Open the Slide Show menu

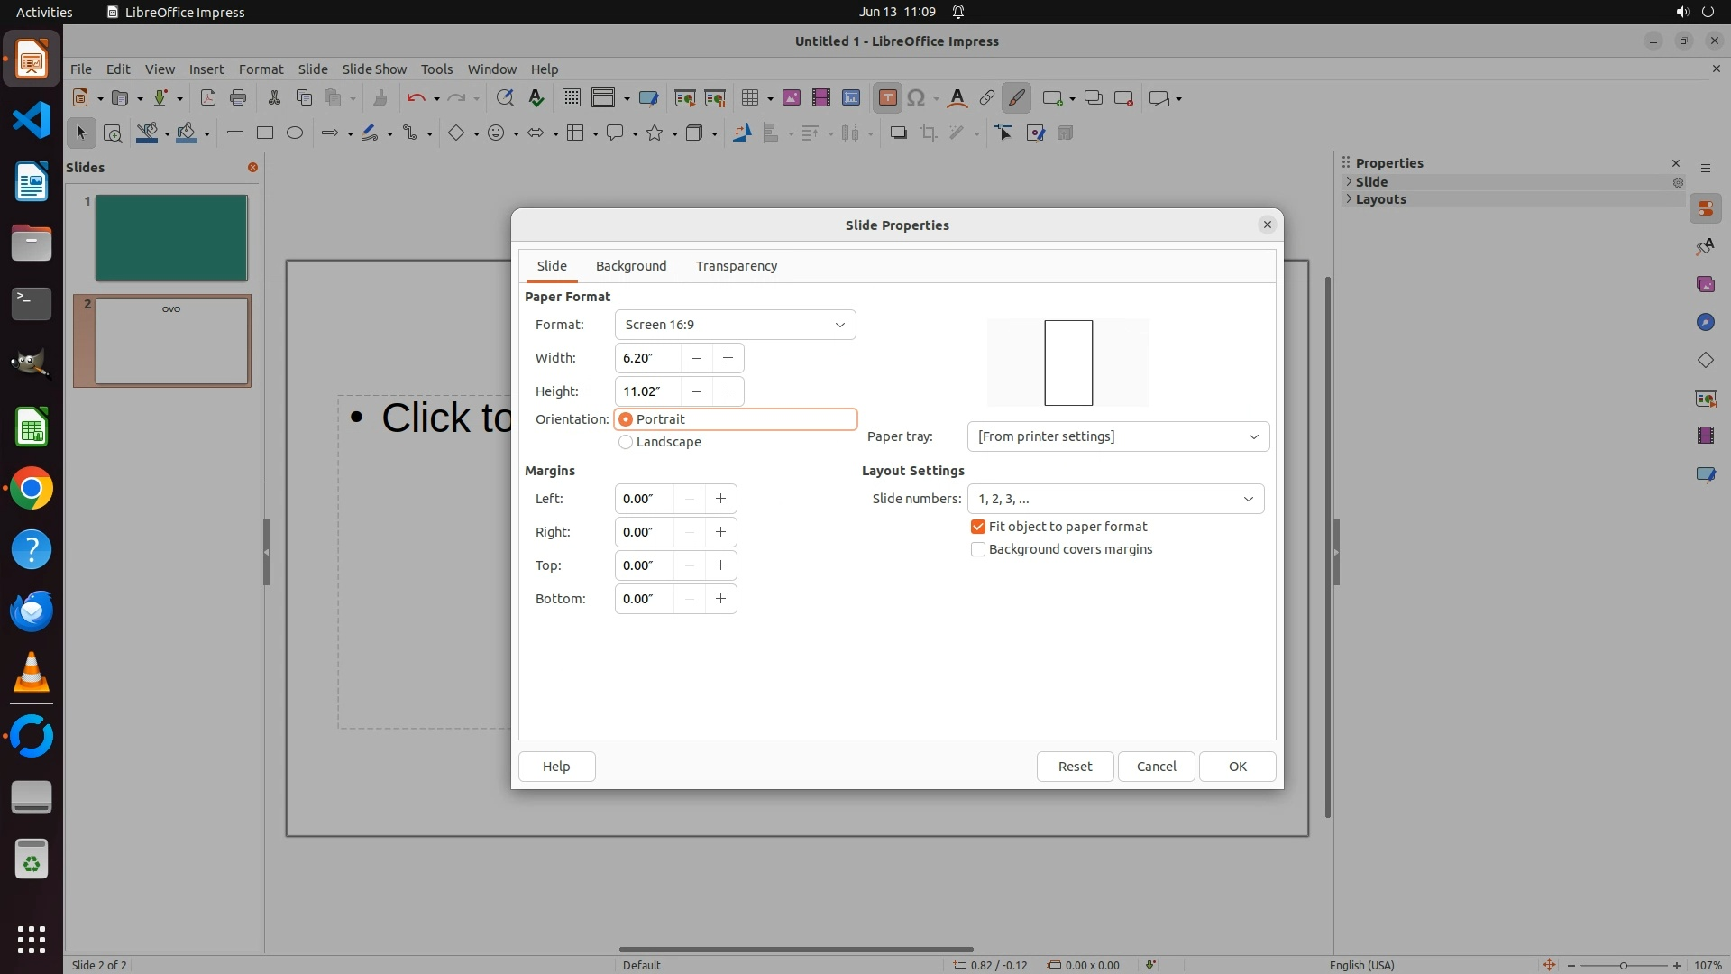pyautogui.click(x=374, y=69)
